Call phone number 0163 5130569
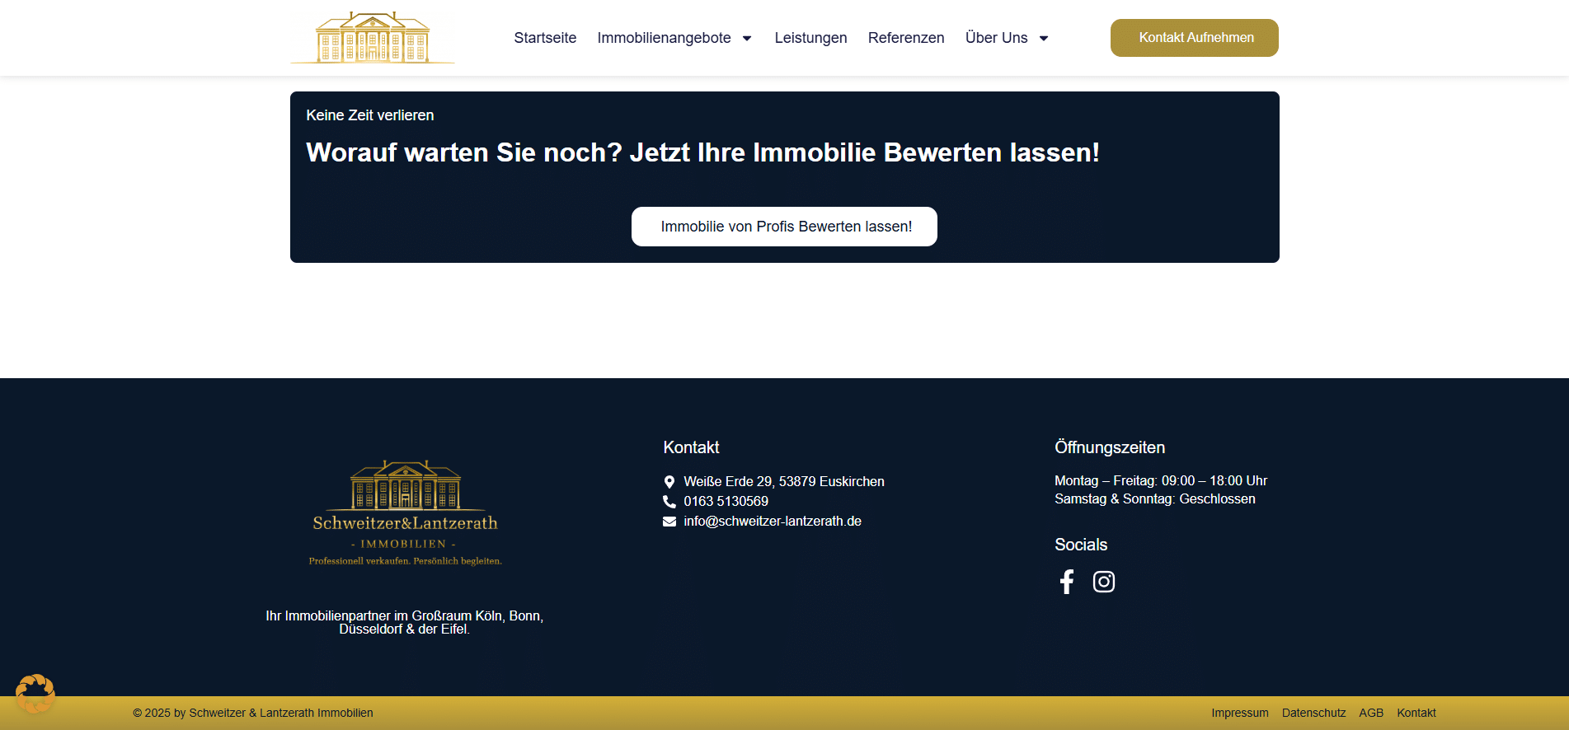Screen dimensions: 1569x730 tap(726, 502)
